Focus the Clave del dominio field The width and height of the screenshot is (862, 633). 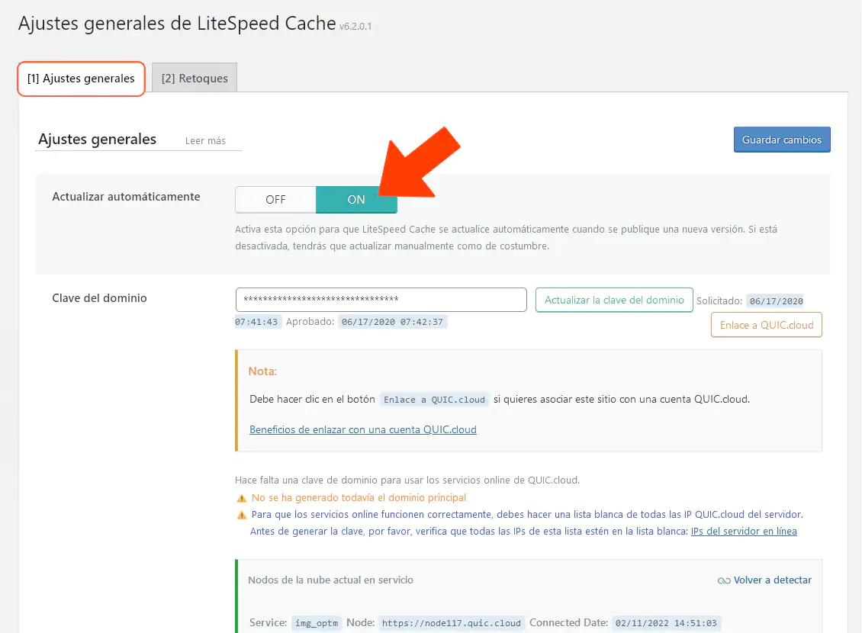tap(381, 300)
